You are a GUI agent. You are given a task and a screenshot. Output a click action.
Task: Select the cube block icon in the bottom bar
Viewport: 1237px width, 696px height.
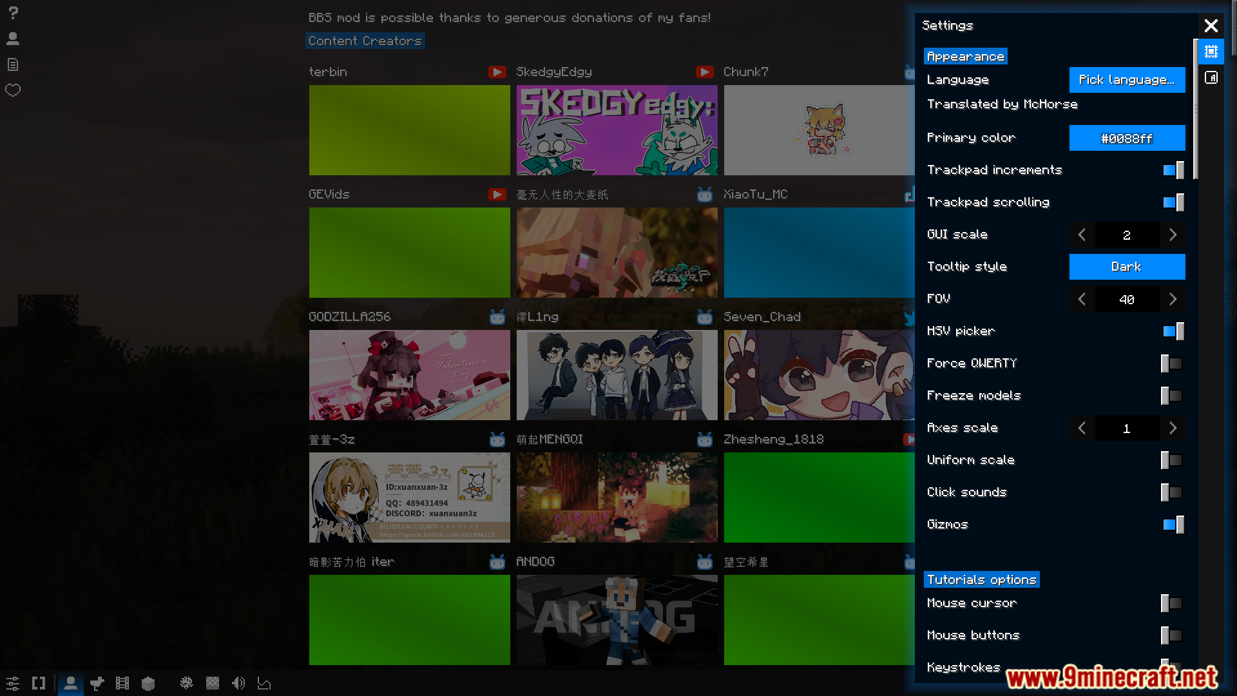pyautogui.click(x=148, y=683)
